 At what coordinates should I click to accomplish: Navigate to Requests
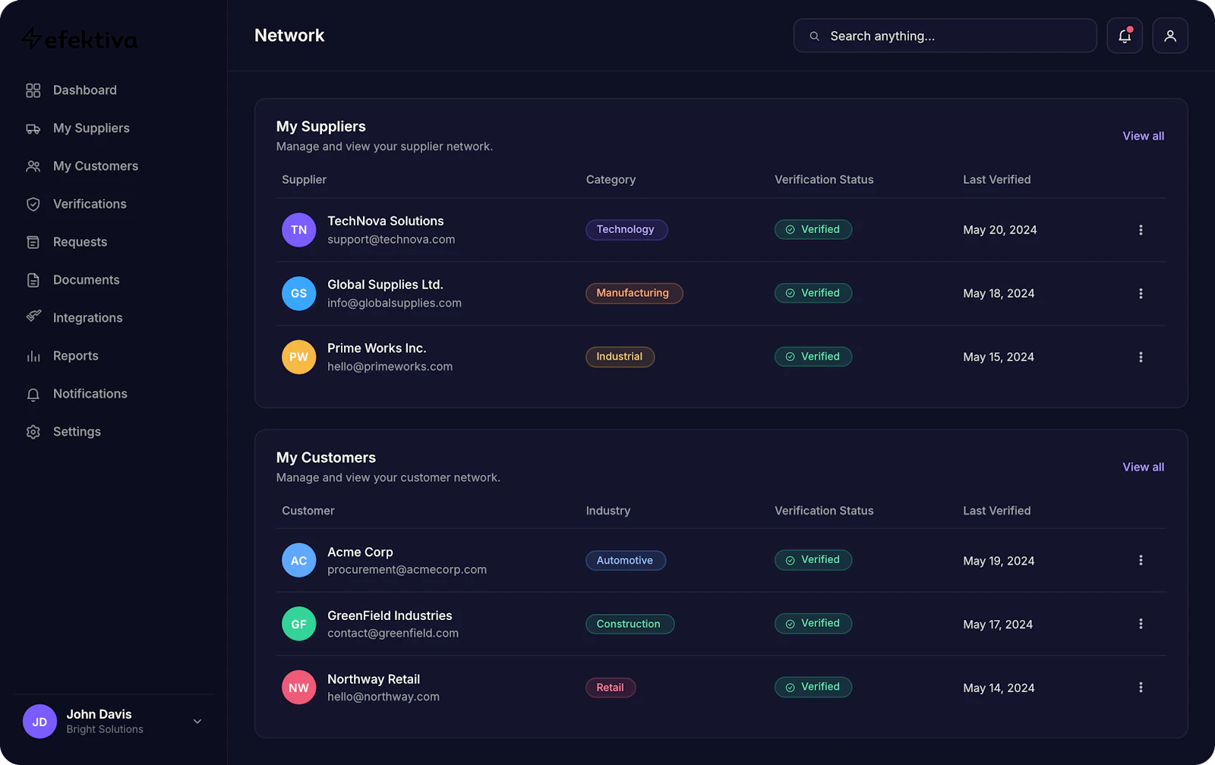[x=80, y=242]
